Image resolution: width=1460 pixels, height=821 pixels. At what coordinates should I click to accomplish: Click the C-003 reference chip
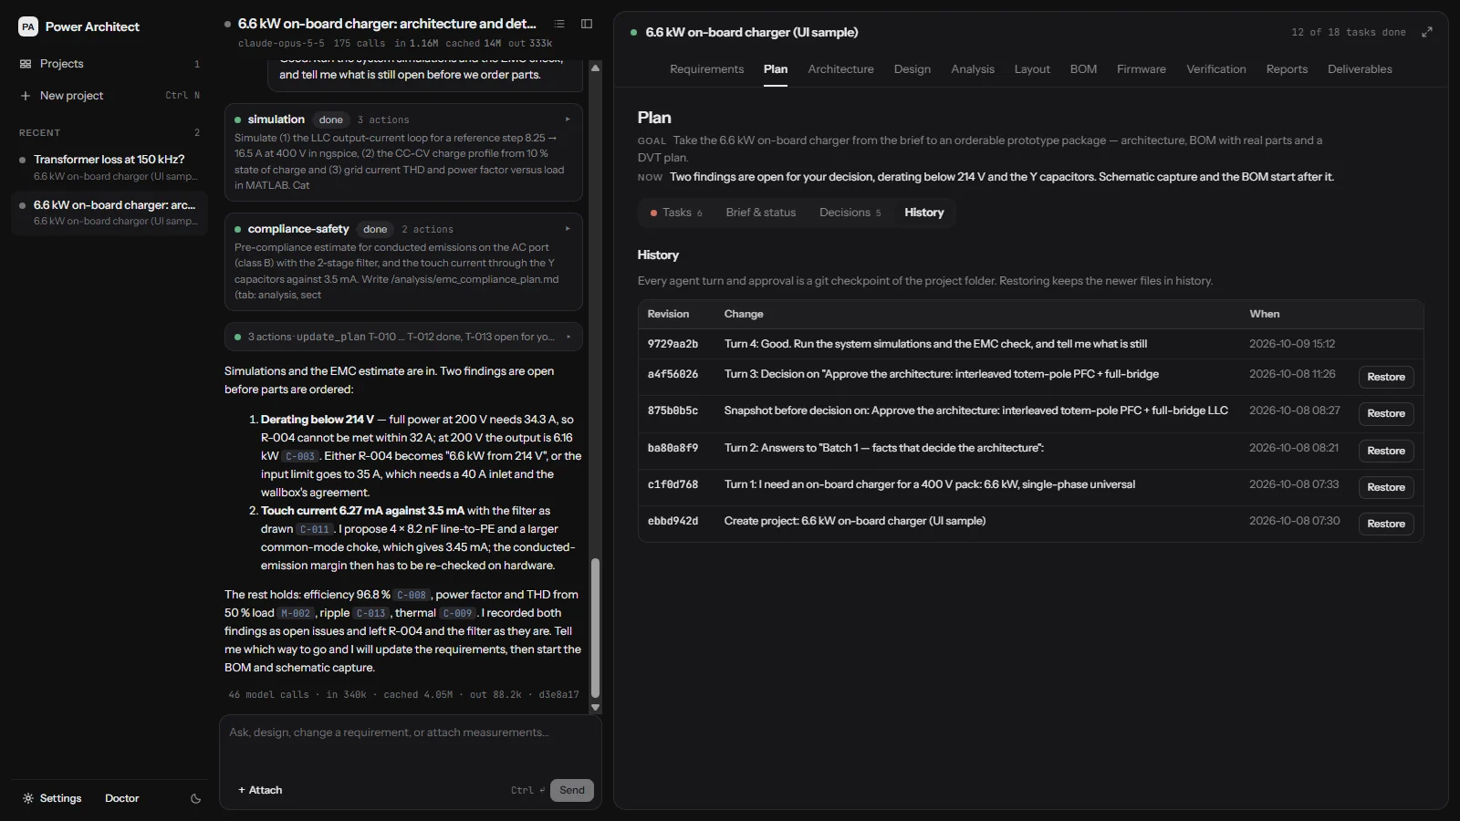click(x=300, y=456)
